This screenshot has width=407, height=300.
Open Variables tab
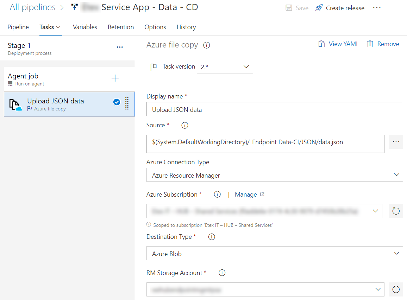point(85,27)
